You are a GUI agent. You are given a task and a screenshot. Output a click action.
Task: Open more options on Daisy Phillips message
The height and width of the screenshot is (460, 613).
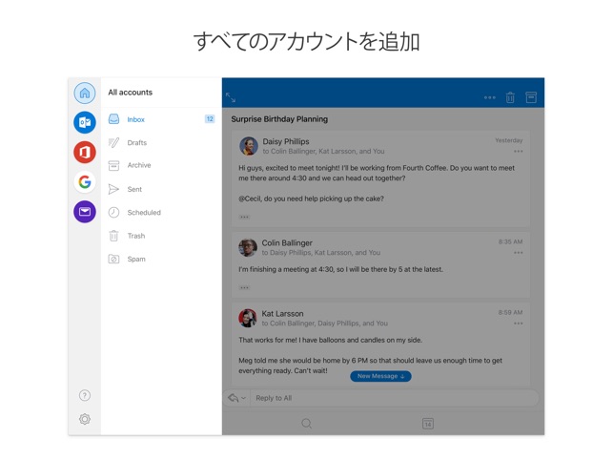coord(519,151)
